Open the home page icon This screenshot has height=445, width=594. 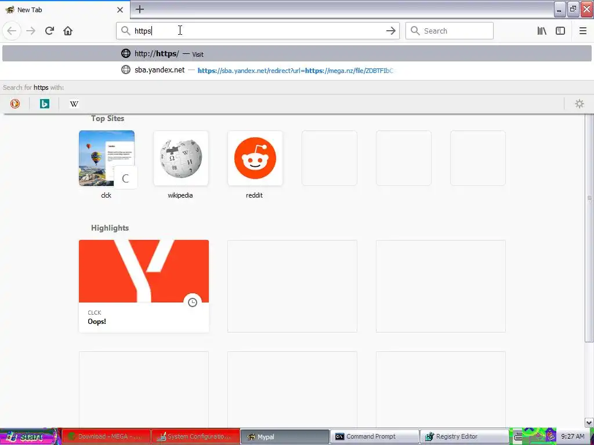click(x=68, y=31)
